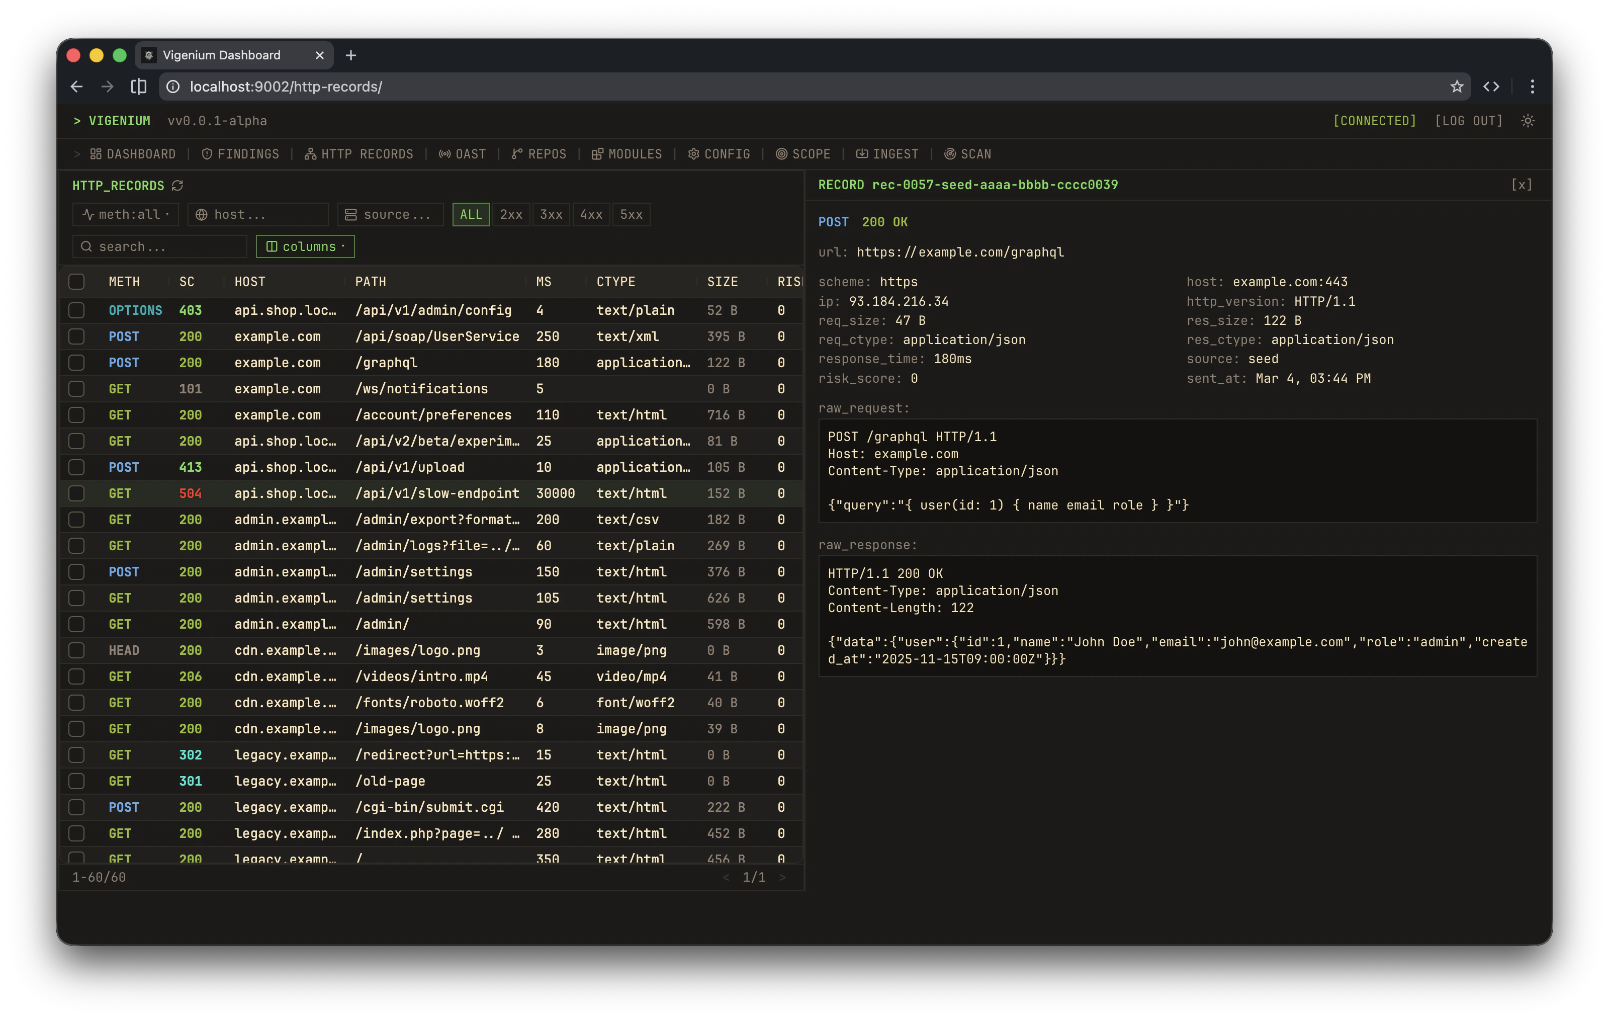Click the SCAN radar icon
Viewport: 1609px width, 1020px height.
[950, 154]
